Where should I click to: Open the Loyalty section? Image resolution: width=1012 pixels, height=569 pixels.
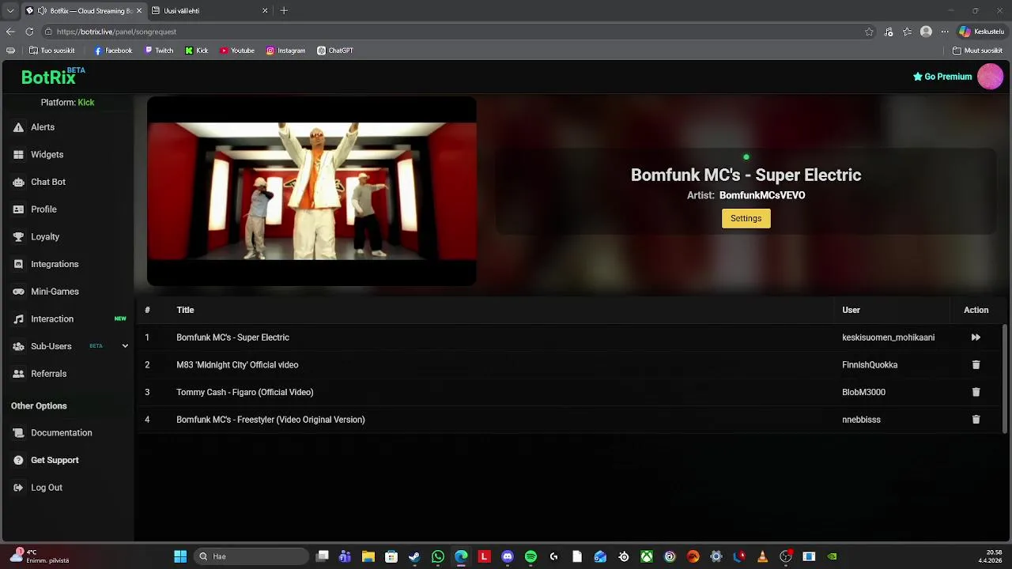(x=45, y=237)
